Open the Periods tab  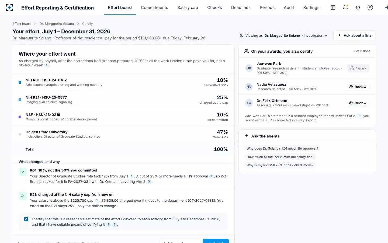(x=267, y=8)
